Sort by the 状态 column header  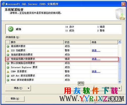click(x=77, y=42)
